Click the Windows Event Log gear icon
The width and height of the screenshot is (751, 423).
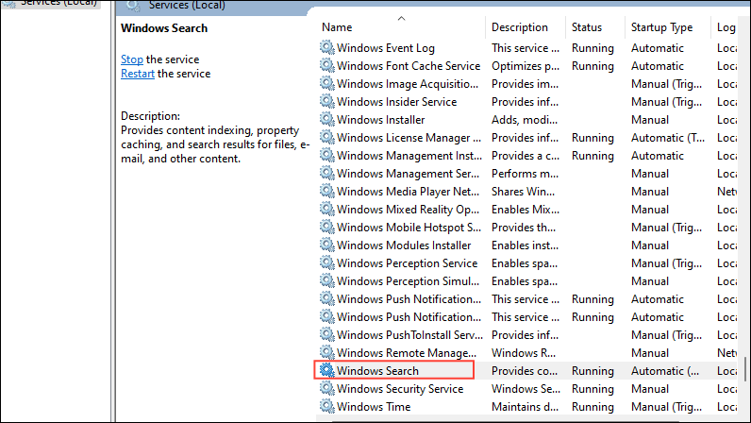327,47
